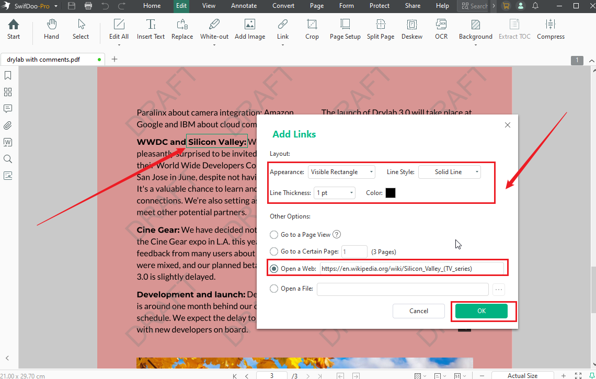The image size is (596, 379).
Task: Expand the Edit All dropdown arrow
Action: [x=119, y=45]
